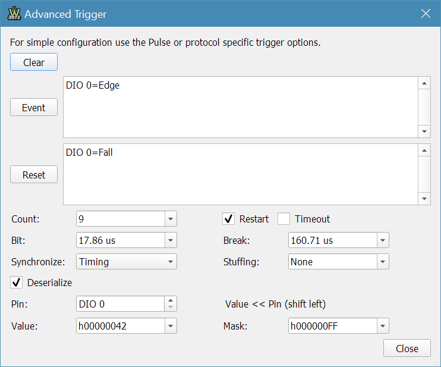Open the Mask dropdown arrow
Viewport: 441px width, 367px height.
coord(383,326)
